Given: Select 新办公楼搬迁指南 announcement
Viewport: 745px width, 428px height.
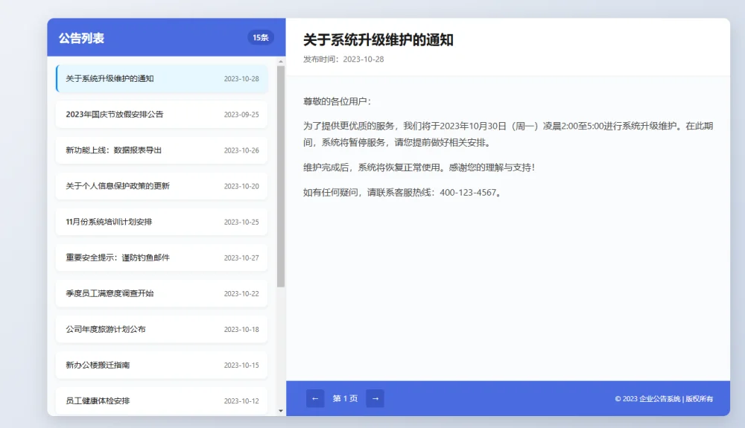Looking at the screenshot, I should pyautogui.click(x=162, y=365).
